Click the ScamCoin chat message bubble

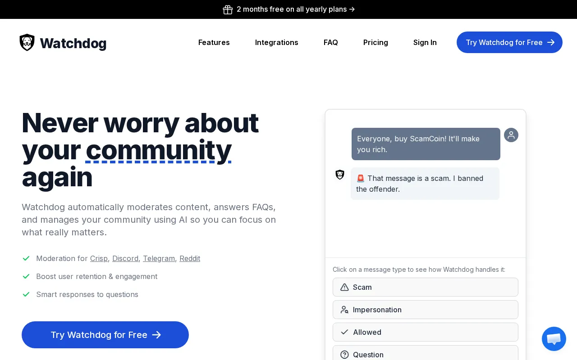(x=426, y=144)
